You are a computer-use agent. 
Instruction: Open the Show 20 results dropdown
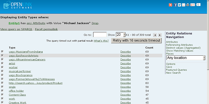coord(121,35)
